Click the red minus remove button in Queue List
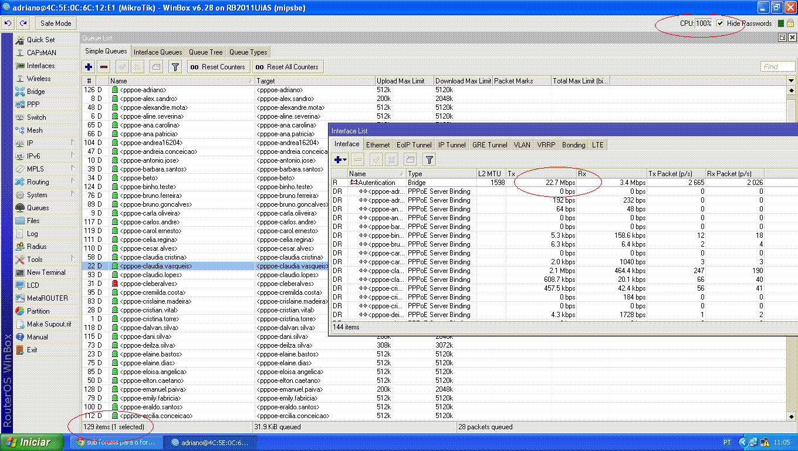 104,67
